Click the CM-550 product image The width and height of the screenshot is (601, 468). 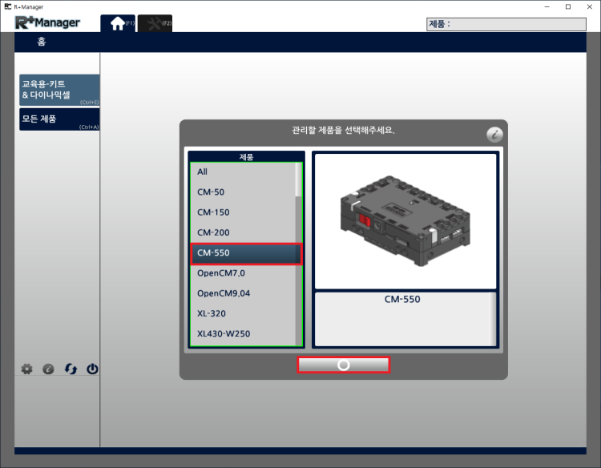click(x=405, y=220)
